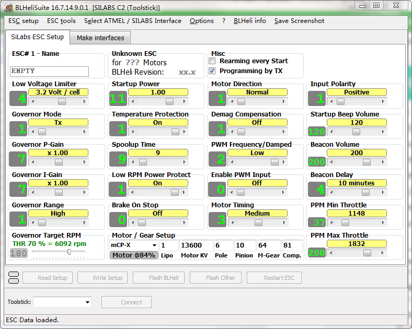The image size is (412, 329).
Task: Open the Select ATMEL / SILABS Interface menu
Action: point(133,21)
